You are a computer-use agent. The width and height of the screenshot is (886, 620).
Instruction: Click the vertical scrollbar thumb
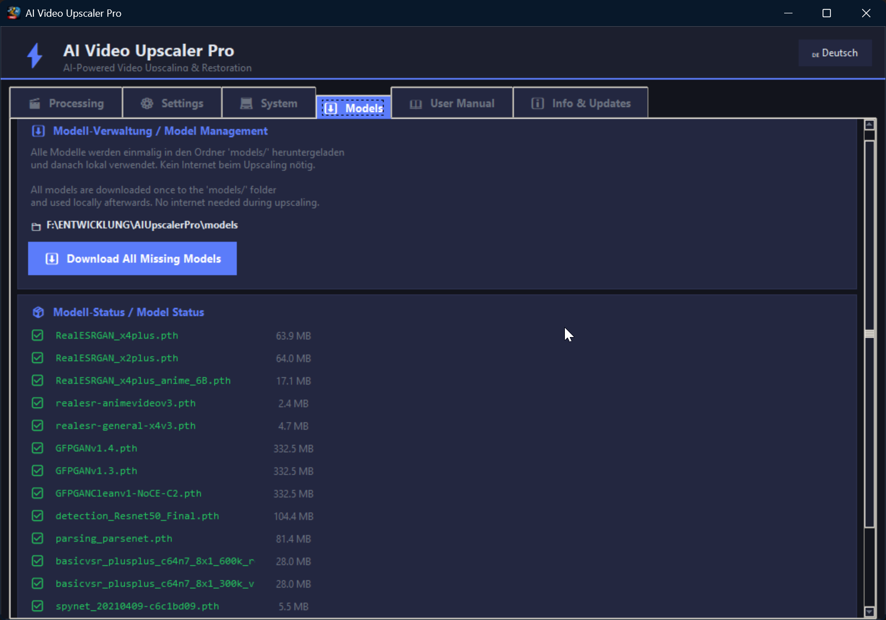869,334
